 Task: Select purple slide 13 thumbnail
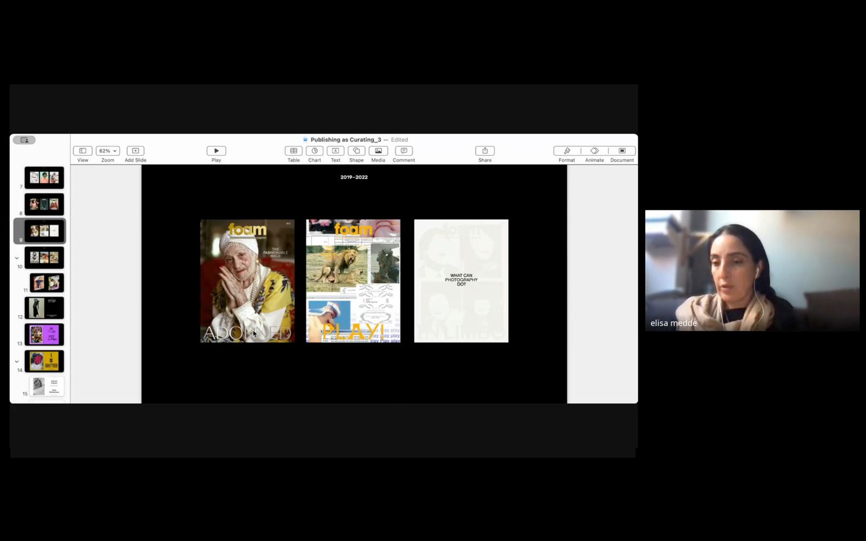tap(44, 334)
